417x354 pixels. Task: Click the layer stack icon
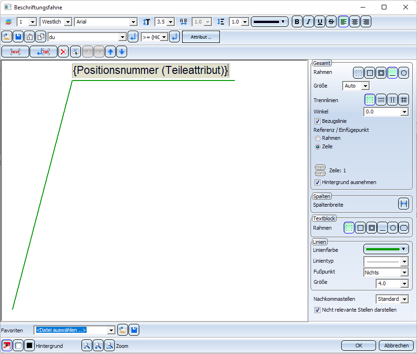pos(8,22)
